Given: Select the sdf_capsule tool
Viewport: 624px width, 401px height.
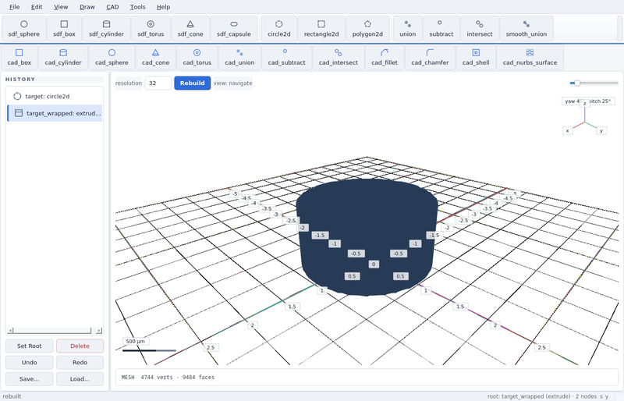Looking at the screenshot, I should (233, 29).
